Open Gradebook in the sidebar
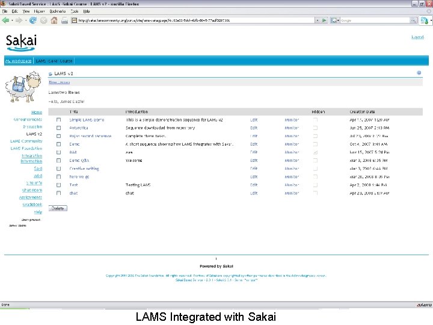Viewport: 433px width, 325px height. pyautogui.click(x=32, y=205)
